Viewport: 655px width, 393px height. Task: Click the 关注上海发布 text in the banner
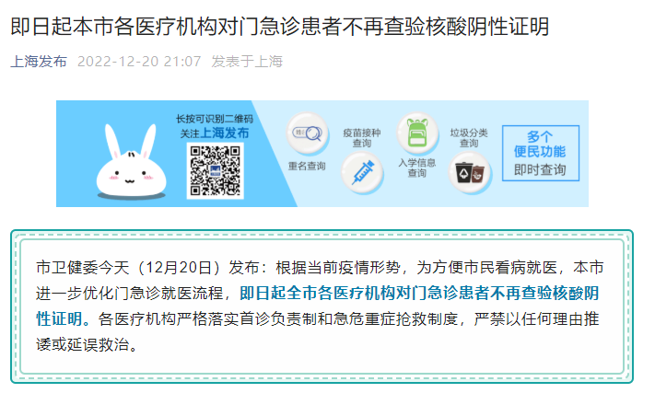tap(215, 133)
